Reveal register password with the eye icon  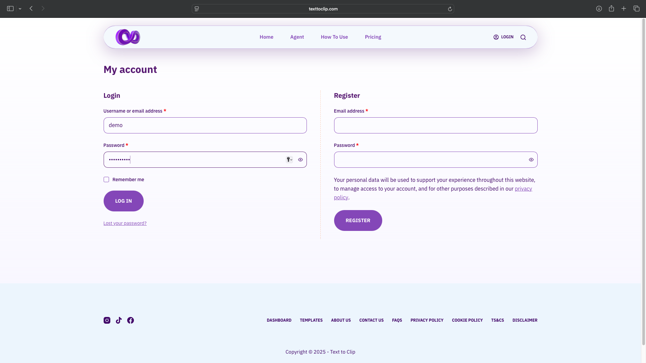(x=531, y=160)
